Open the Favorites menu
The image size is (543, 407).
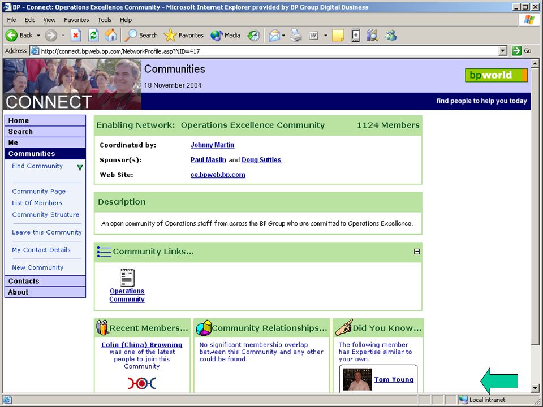point(76,20)
